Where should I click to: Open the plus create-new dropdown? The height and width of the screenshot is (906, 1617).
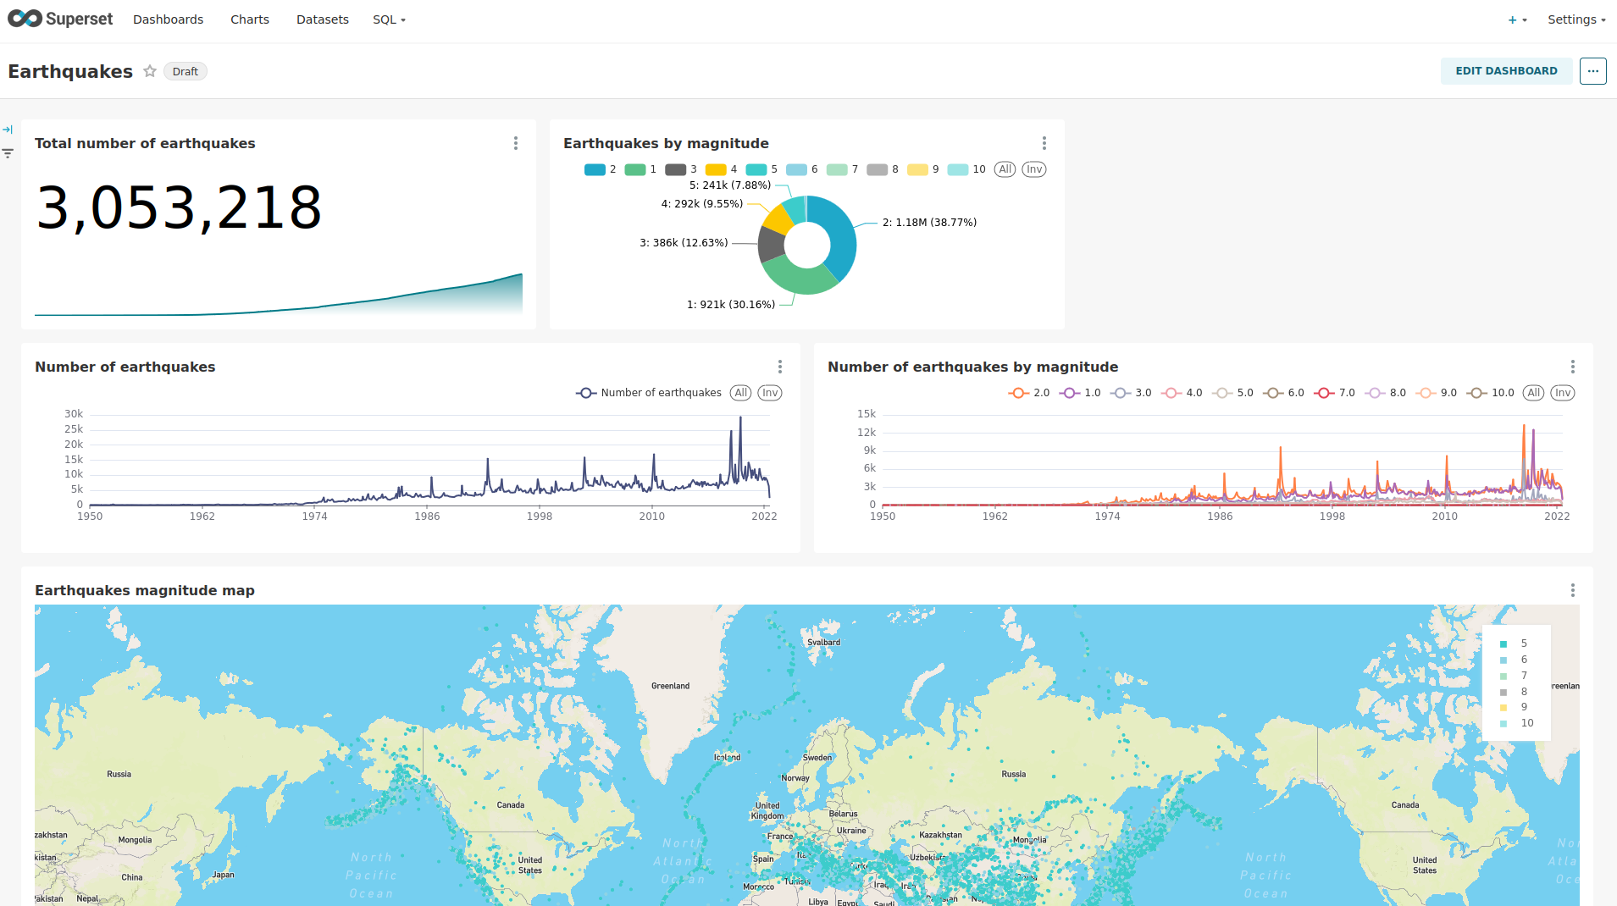pos(1516,19)
